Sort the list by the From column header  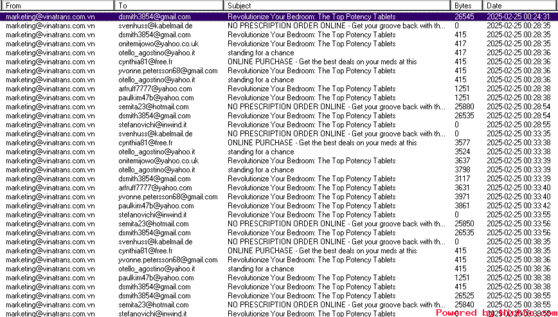57,6
